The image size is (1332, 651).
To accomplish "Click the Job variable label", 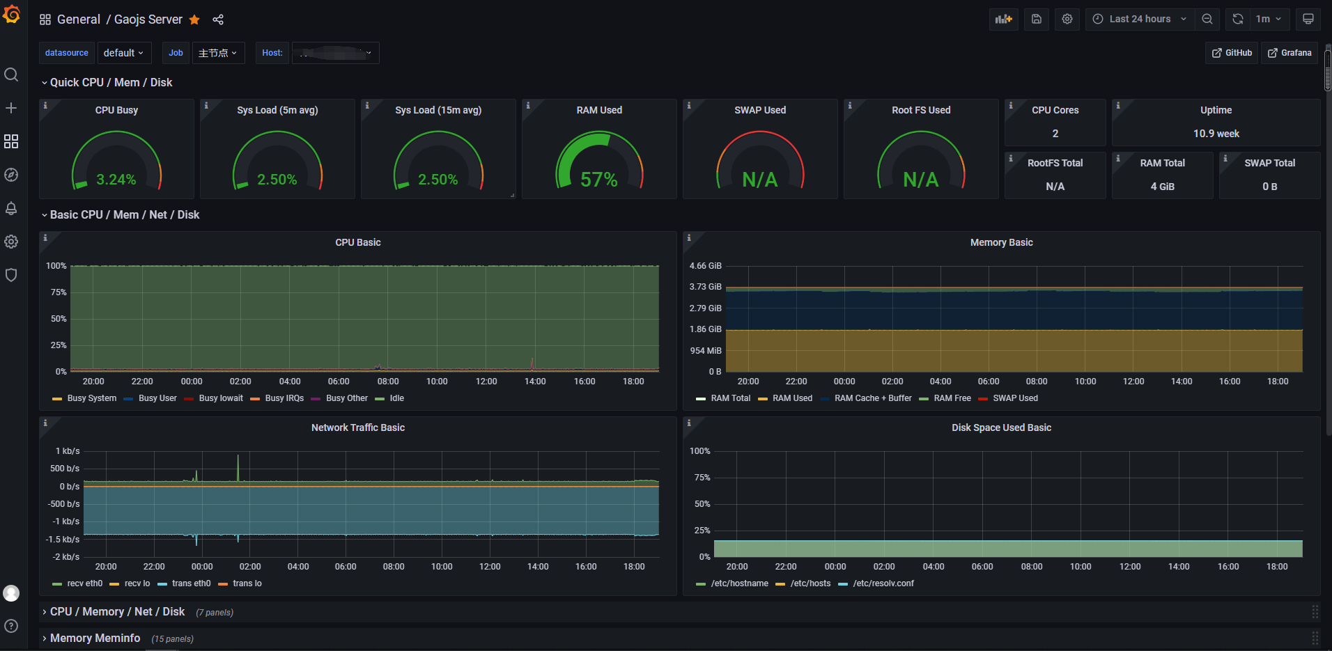I will [x=176, y=53].
